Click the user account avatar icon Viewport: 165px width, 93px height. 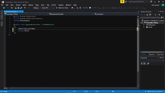[x=163, y=5]
